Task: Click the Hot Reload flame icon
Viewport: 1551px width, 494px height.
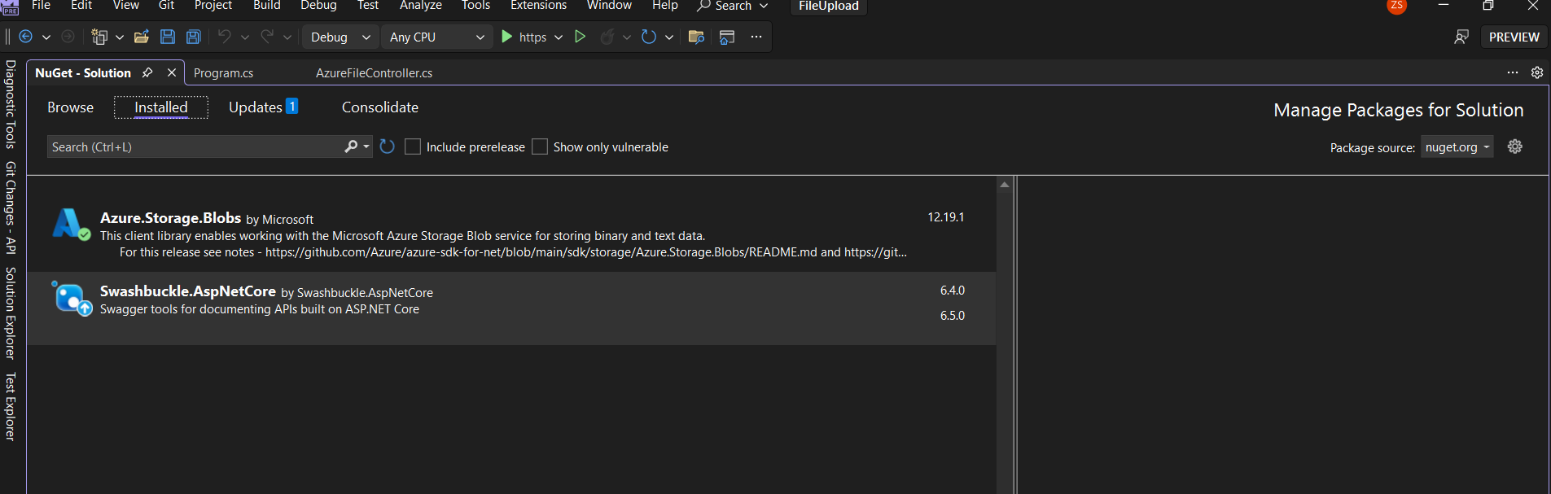Action: [x=607, y=37]
